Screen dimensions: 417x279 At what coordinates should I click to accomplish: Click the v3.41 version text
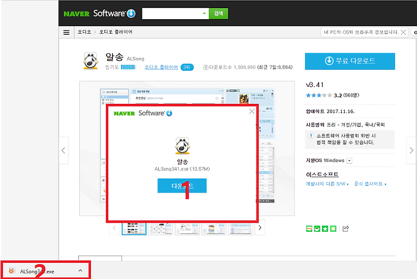point(314,85)
